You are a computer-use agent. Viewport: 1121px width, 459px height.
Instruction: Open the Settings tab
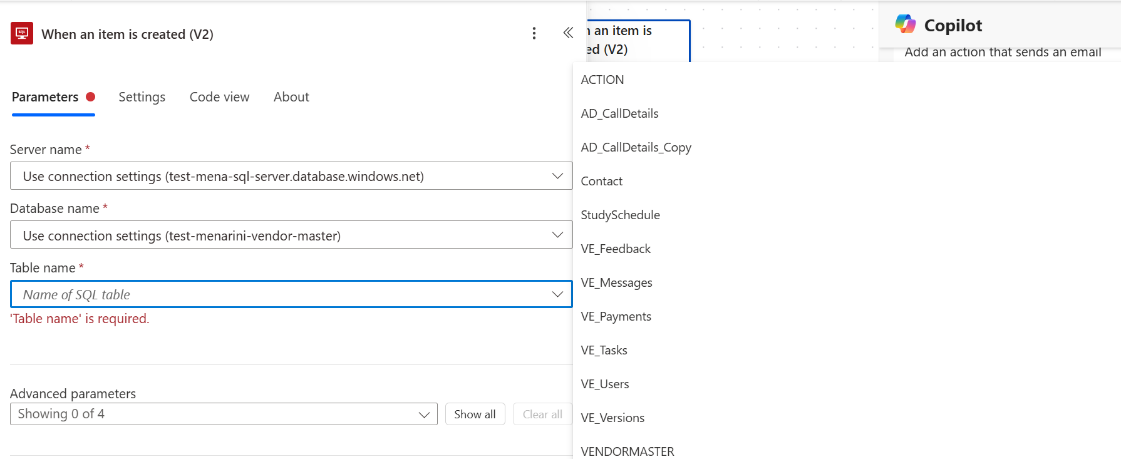pos(142,97)
